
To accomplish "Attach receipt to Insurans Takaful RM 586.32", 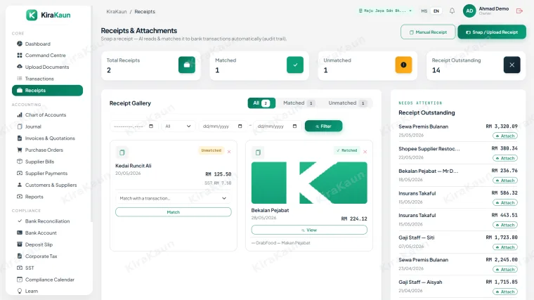I will pos(505,202).
